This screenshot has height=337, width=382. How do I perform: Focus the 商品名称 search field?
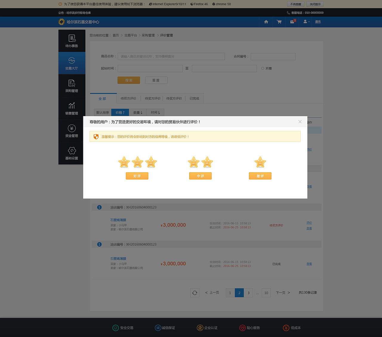(171, 56)
